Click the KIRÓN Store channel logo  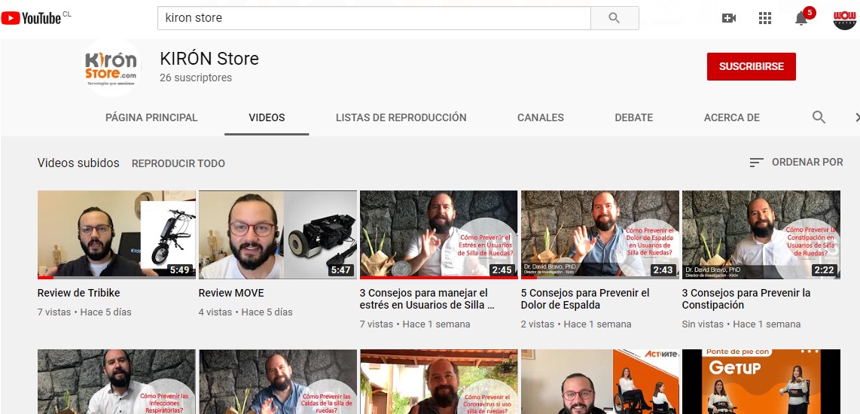coord(111,67)
